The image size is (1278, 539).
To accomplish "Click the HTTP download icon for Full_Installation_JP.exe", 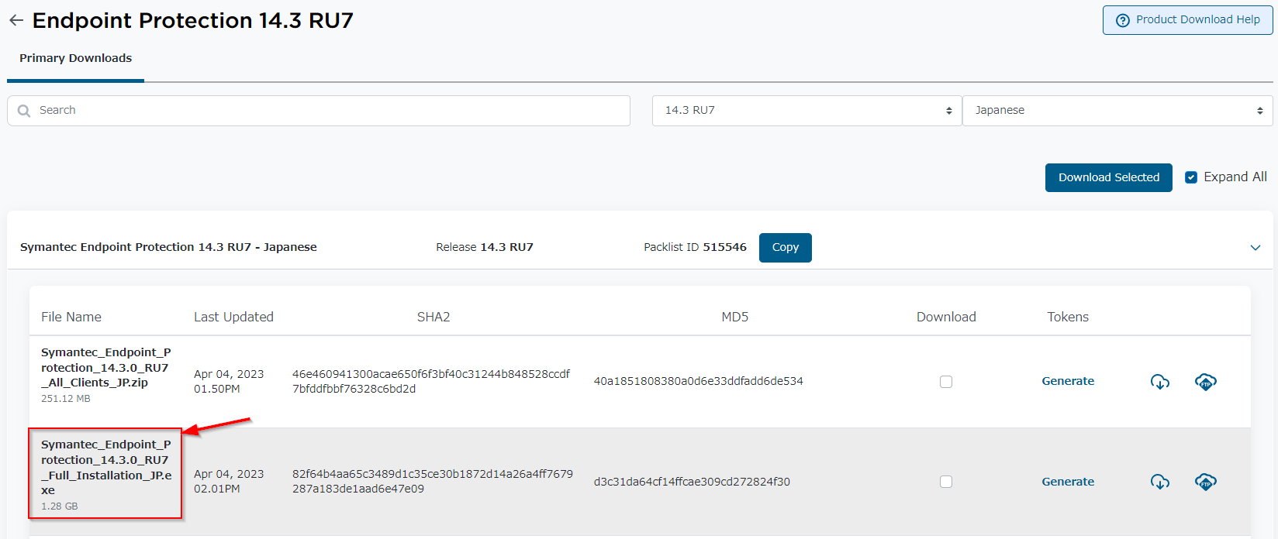I will [x=1159, y=482].
